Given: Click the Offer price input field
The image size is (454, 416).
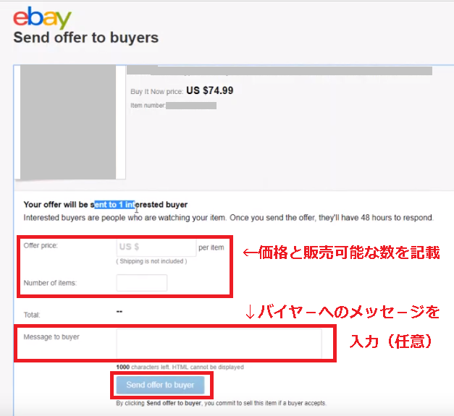Looking at the screenshot, I should [156, 247].
